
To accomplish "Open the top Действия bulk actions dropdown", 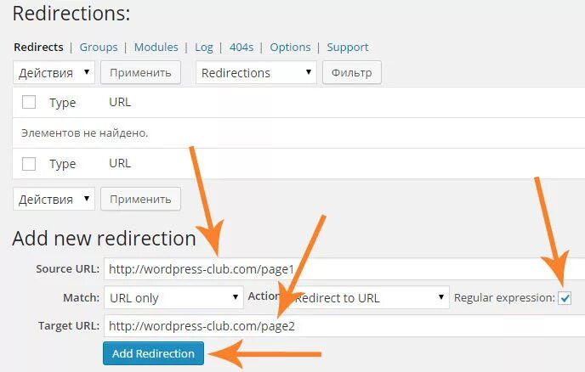I will 53,73.
